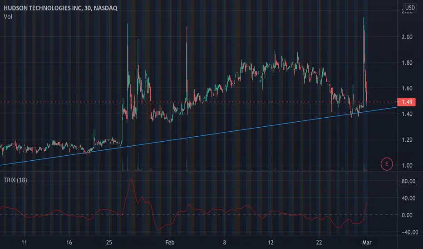Screen dimensions: 423x249
Task: Click the 16 date label on time axis
Action: pos(69,243)
